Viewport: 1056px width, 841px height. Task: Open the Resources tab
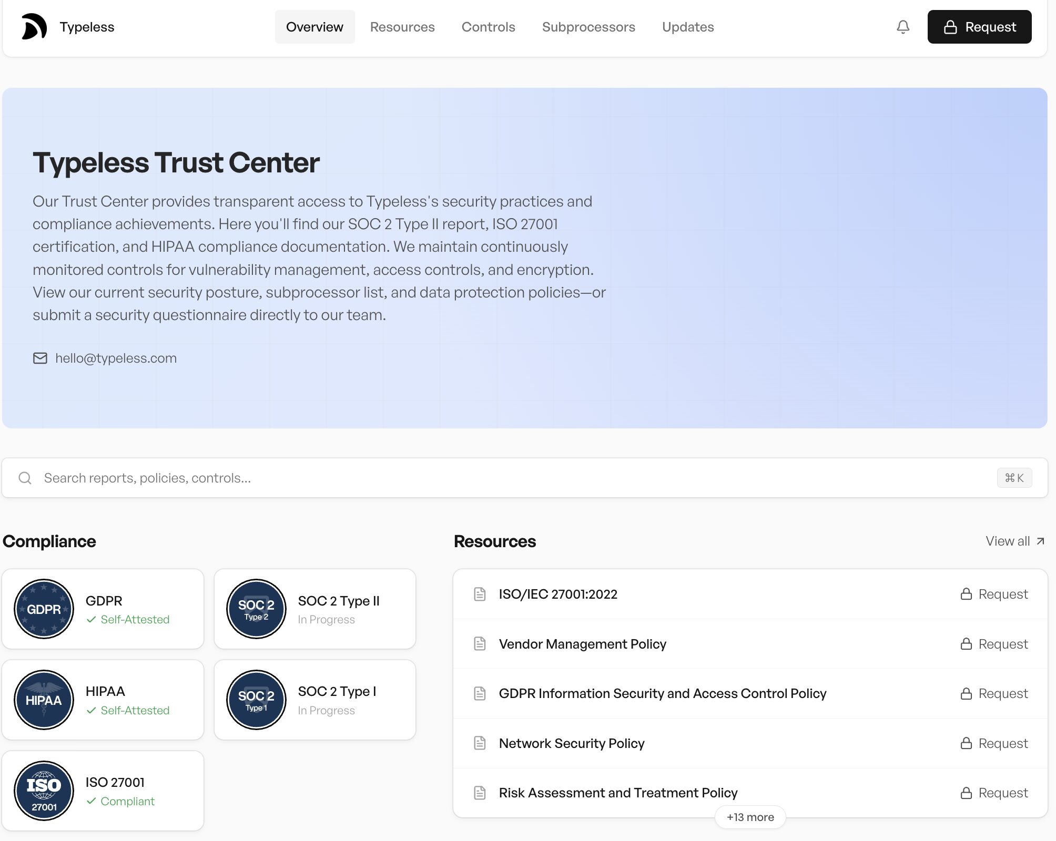402,27
